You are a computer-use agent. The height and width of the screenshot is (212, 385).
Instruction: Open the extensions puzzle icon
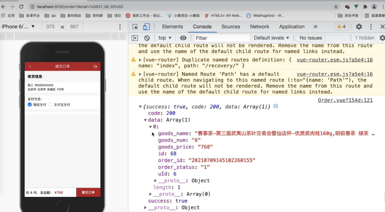tap(365, 7)
